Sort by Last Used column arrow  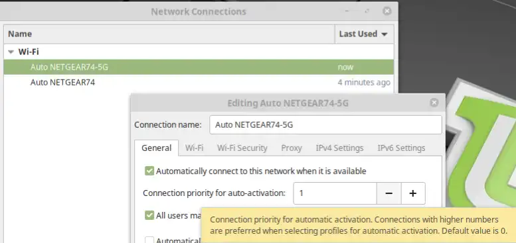[384, 34]
